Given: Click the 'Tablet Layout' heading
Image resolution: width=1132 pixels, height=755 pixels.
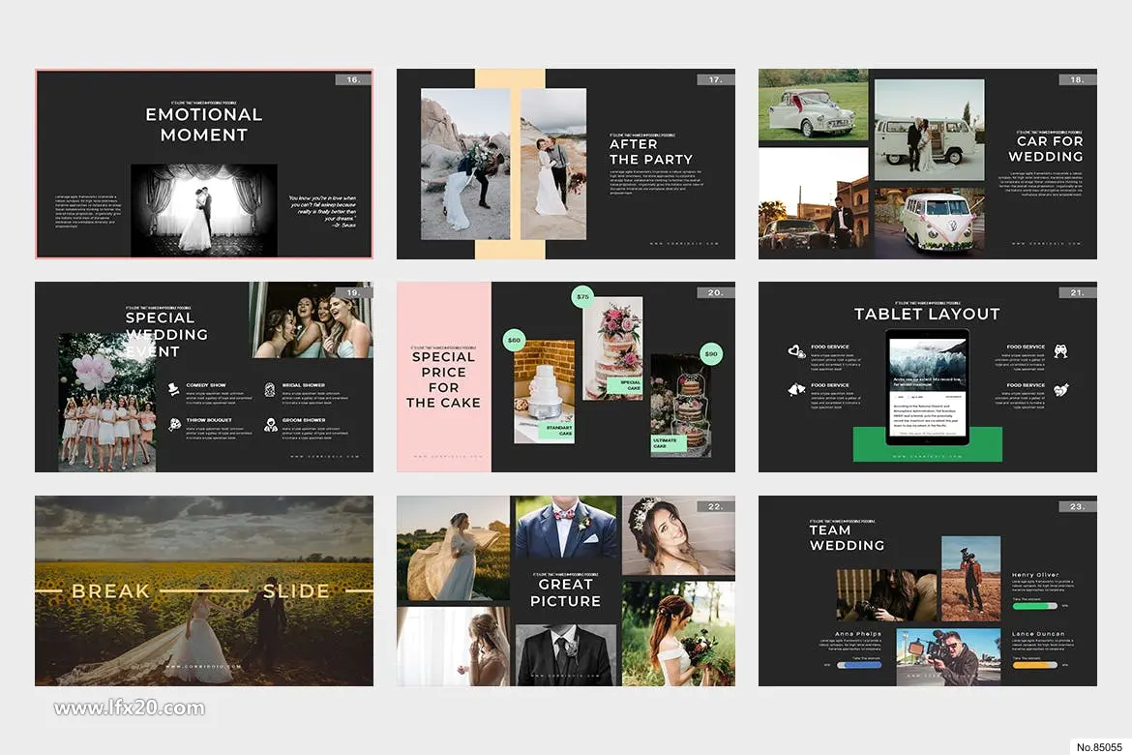Looking at the screenshot, I should point(927,315).
